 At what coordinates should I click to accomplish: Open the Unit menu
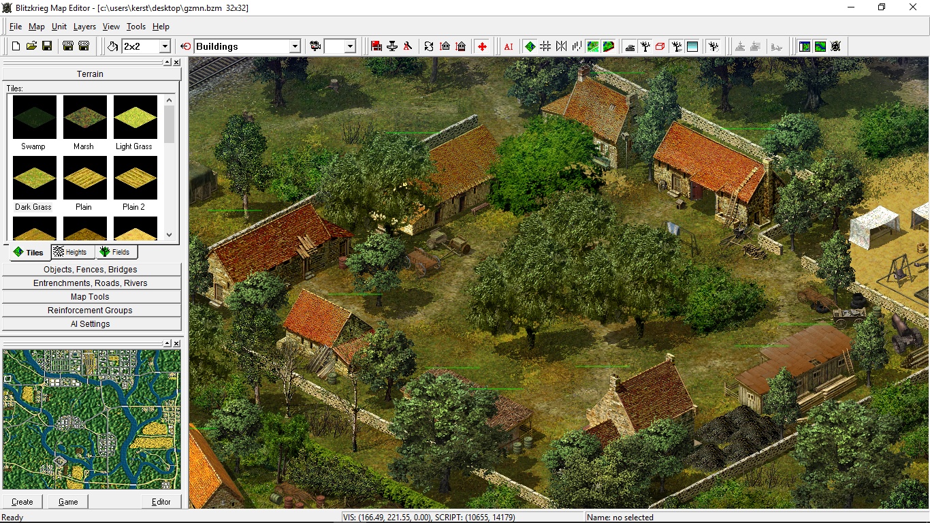(59, 27)
